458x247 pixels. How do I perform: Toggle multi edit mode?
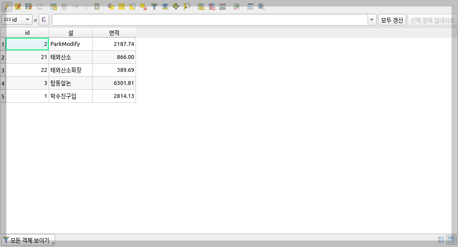pos(17,6)
